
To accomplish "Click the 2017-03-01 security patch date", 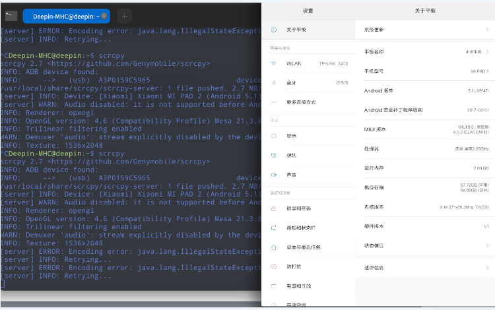I will 478,110.
